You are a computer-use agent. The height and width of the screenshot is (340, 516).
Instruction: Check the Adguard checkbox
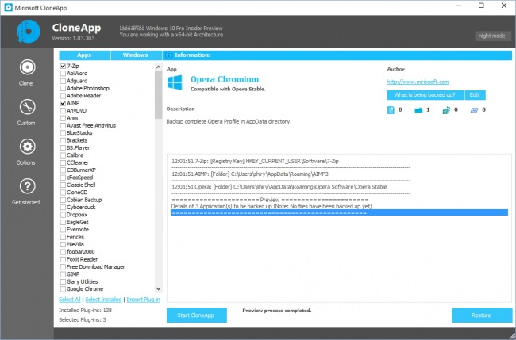(63, 81)
